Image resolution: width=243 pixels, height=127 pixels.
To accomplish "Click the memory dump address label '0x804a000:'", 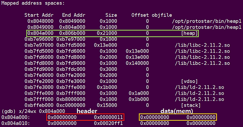I will click(16, 118).
